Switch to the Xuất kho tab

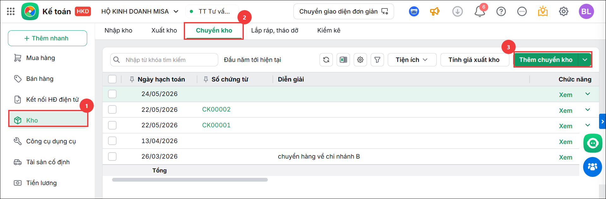[164, 31]
